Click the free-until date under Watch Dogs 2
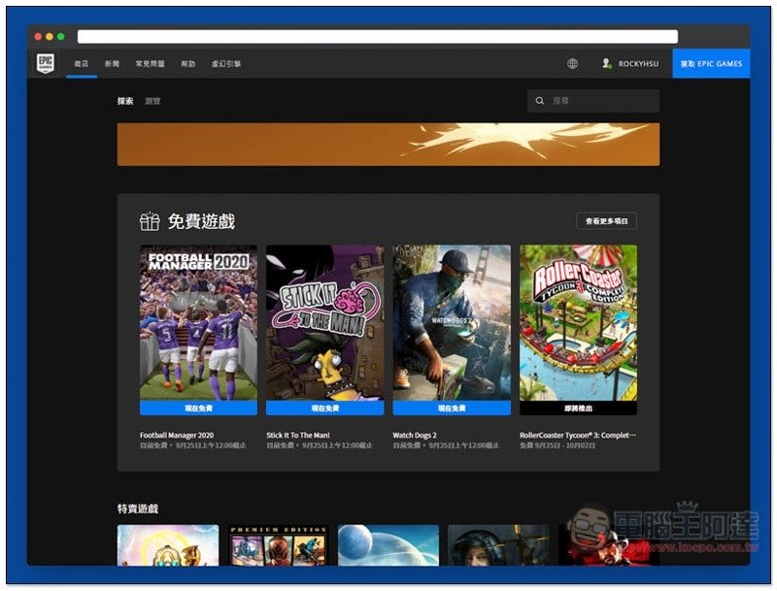 tap(446, 445)
